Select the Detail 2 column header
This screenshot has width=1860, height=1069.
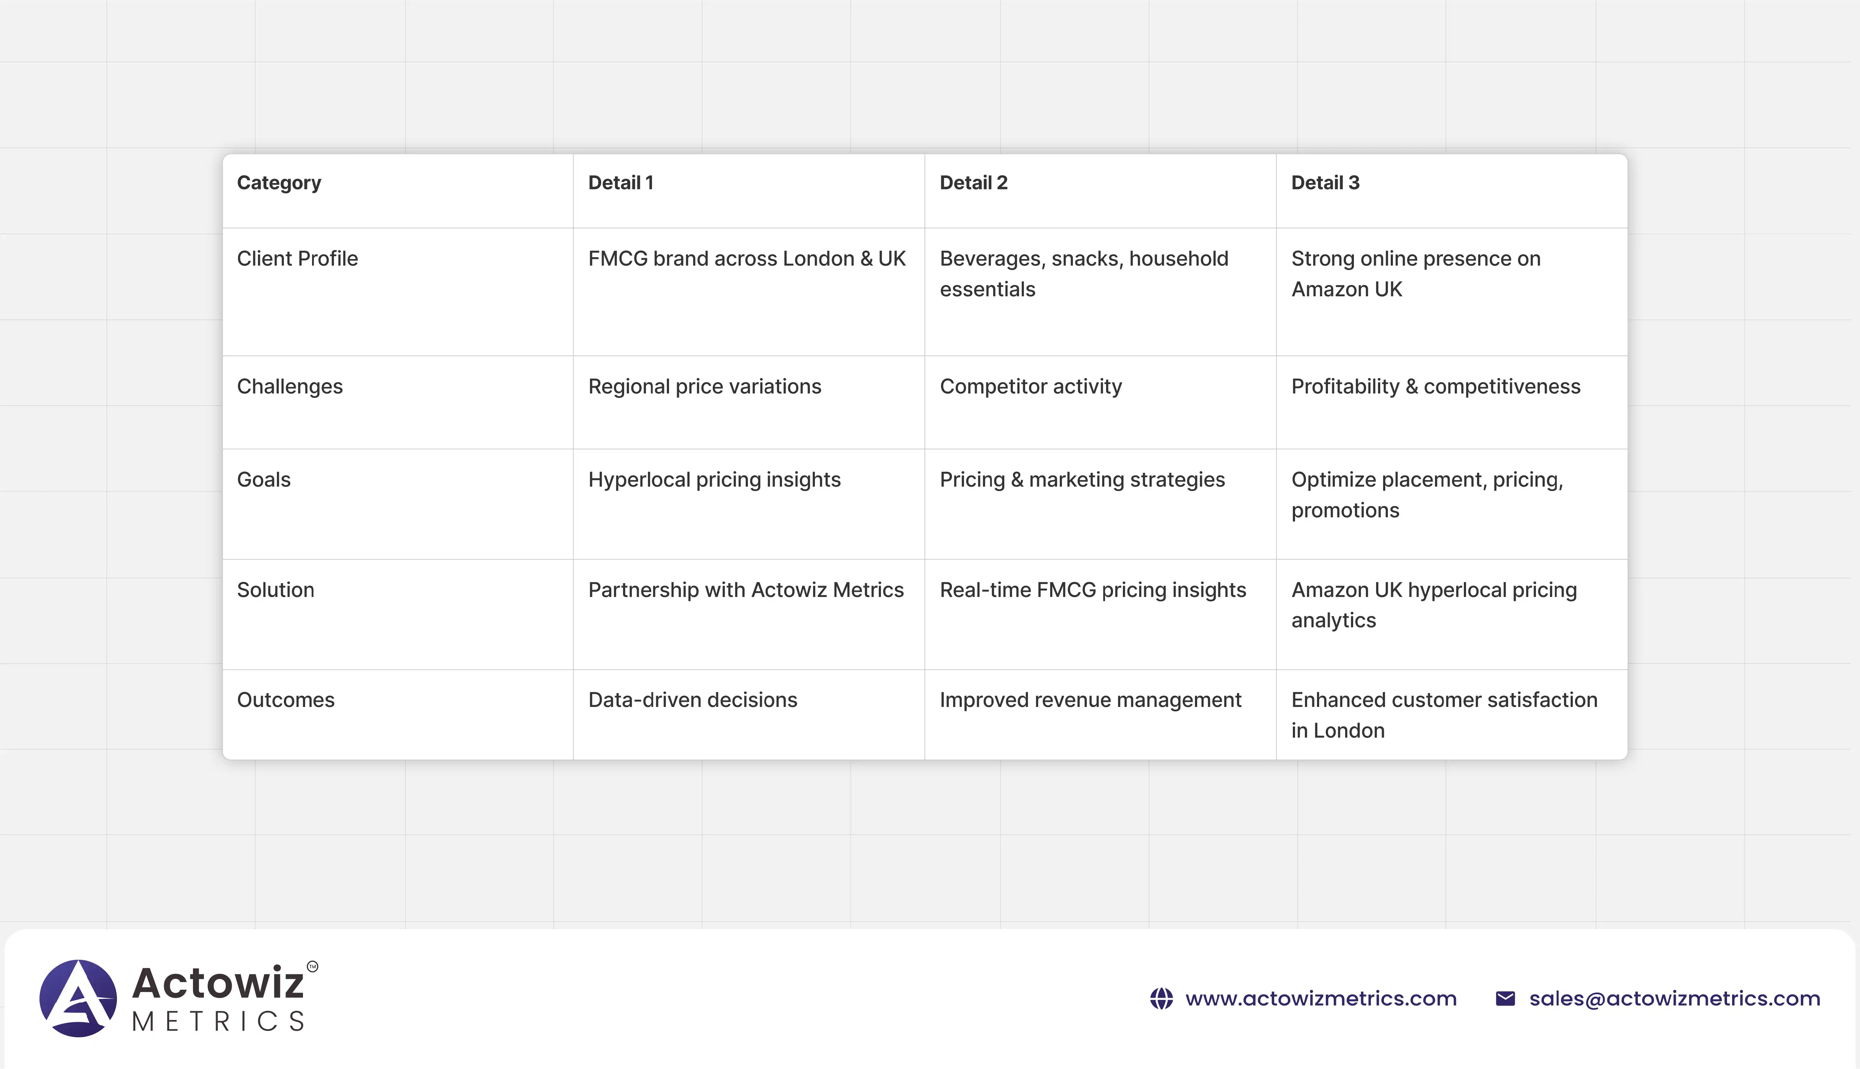[974, 183]
